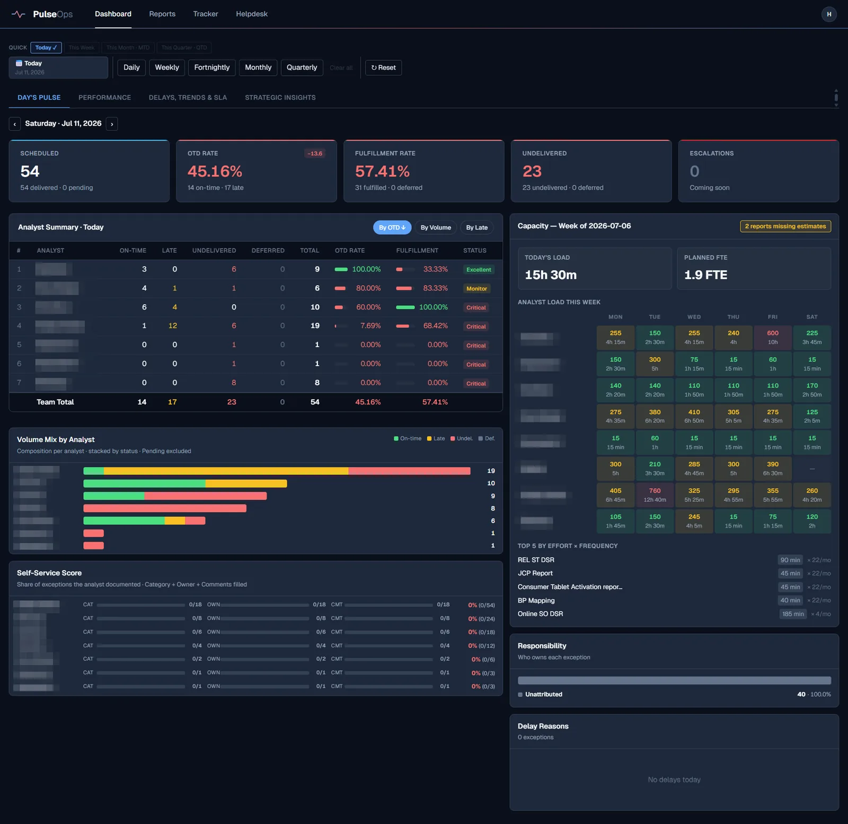The width and height of the screenshot is (848, 824).
Task: Click the PulseOps logo icon
Action: coord(18,14)
